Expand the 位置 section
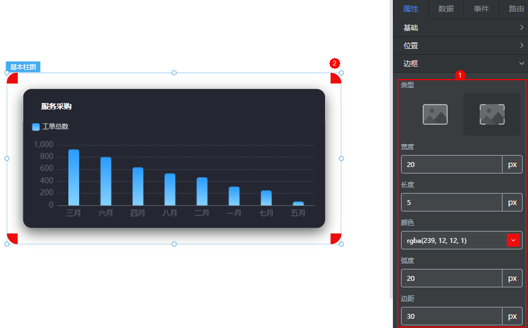This screenshot has height=328, width=528. tap(460, 46)
